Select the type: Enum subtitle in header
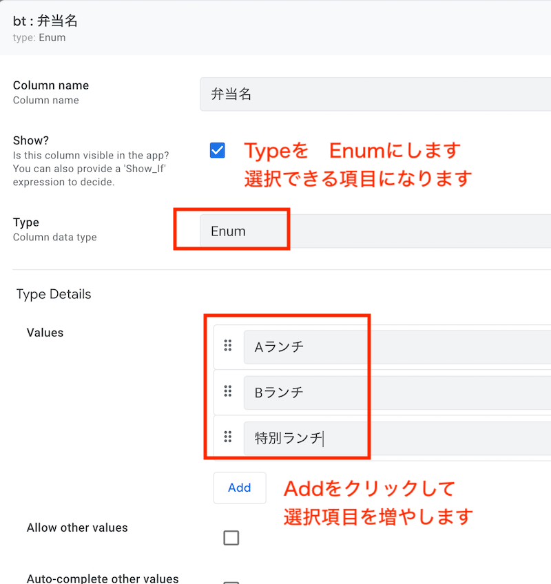 click(39, 38)
